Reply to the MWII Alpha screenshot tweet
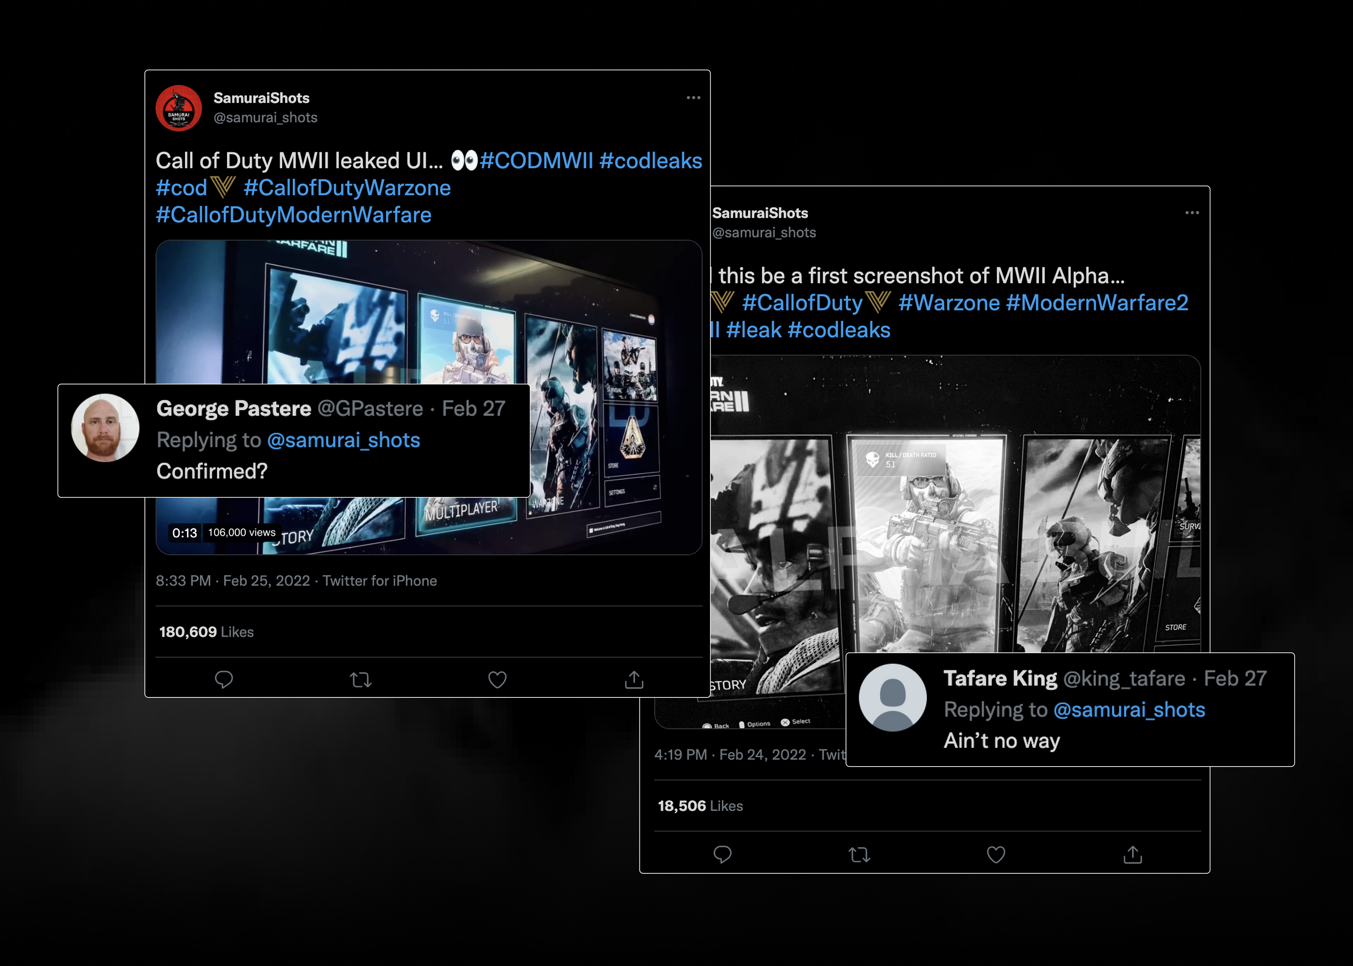 click(722, 854)
